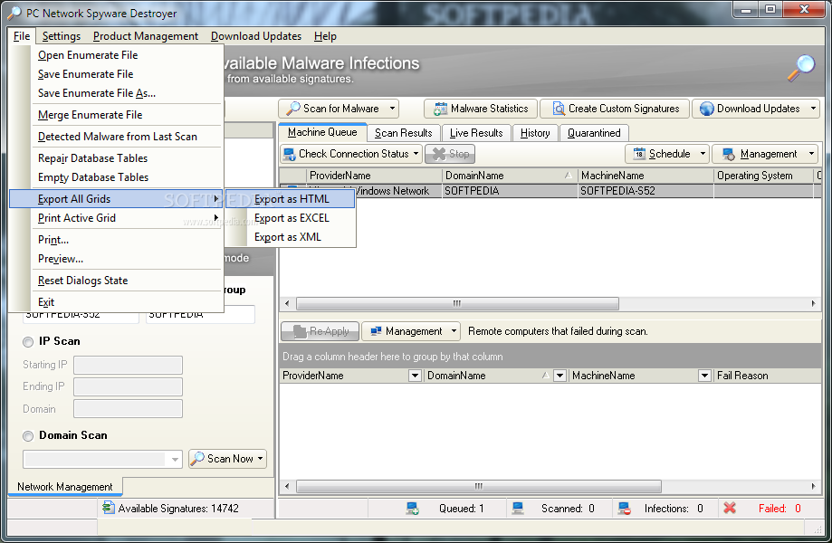Screen dimensions: 832x543
Task: Select Open Enumerate File menu item
Action: click(116, 55)
